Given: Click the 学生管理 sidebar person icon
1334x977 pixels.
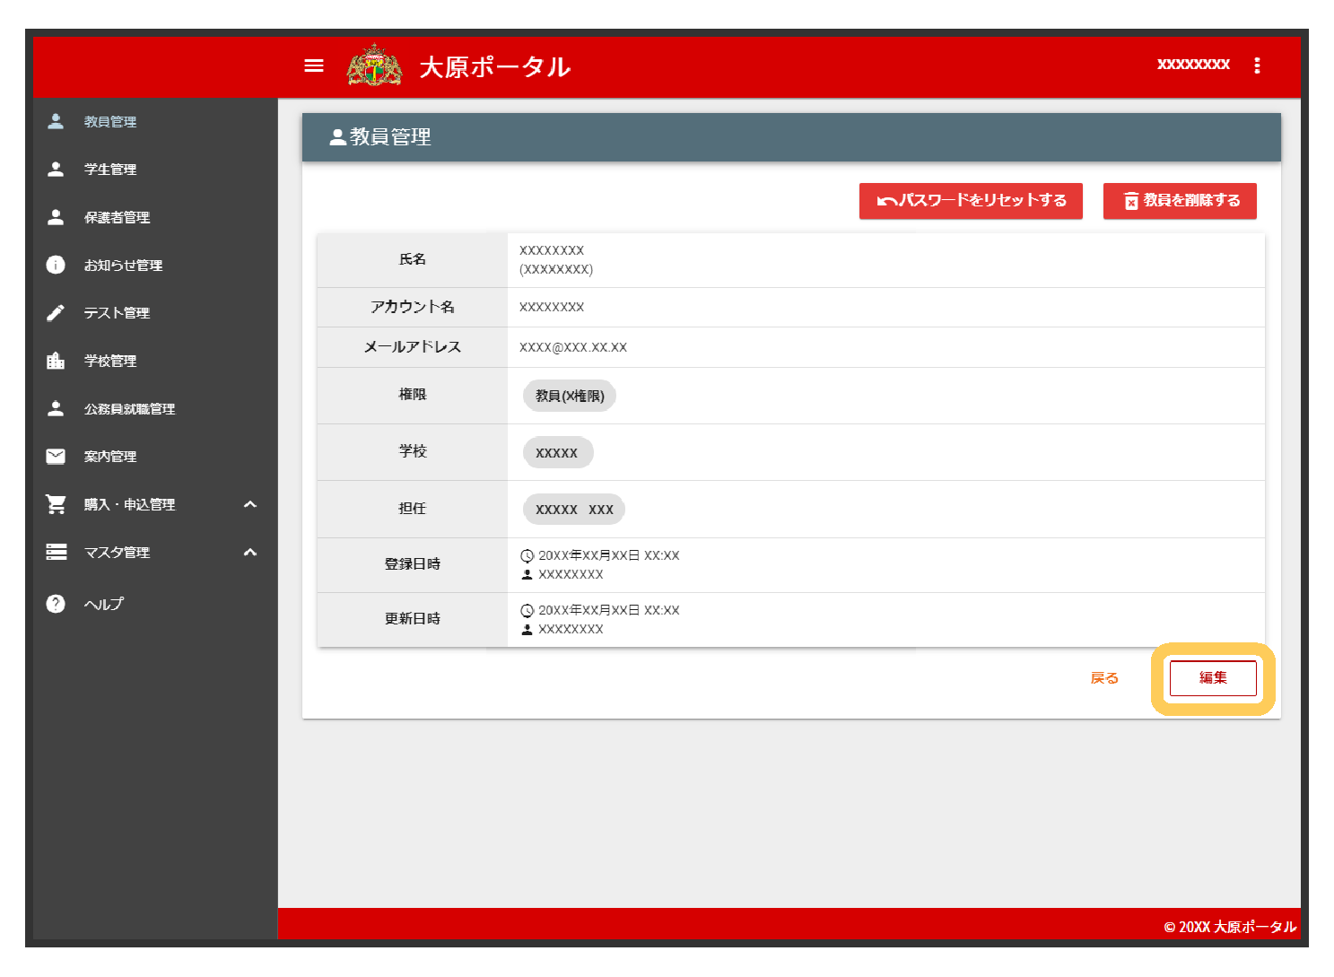Looking at the screenshot, I should point(56,169).
